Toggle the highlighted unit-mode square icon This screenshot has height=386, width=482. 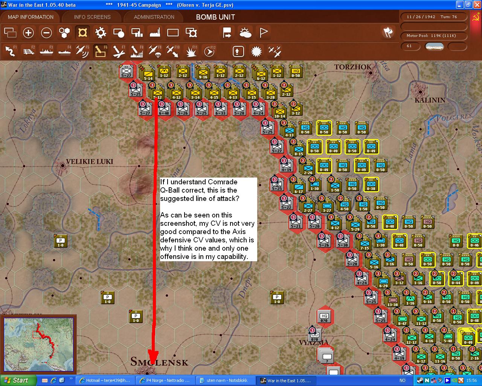click(82, 33)
